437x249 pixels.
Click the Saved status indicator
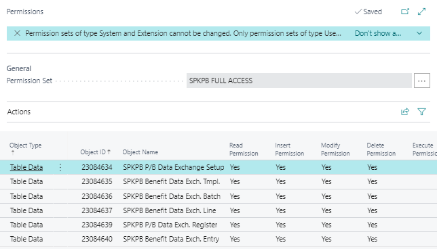point(368,12)
